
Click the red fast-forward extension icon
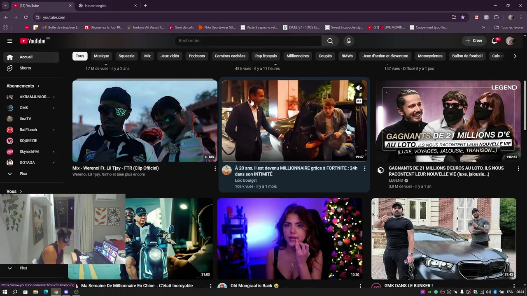click(x=476, y=17)
